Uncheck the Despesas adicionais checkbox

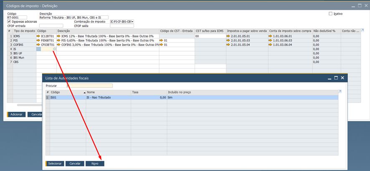coord(9,22)
